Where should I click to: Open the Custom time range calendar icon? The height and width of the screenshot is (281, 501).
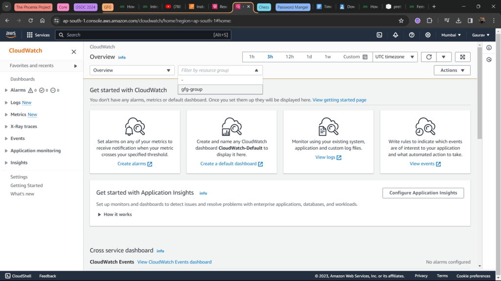pos(365,57)
